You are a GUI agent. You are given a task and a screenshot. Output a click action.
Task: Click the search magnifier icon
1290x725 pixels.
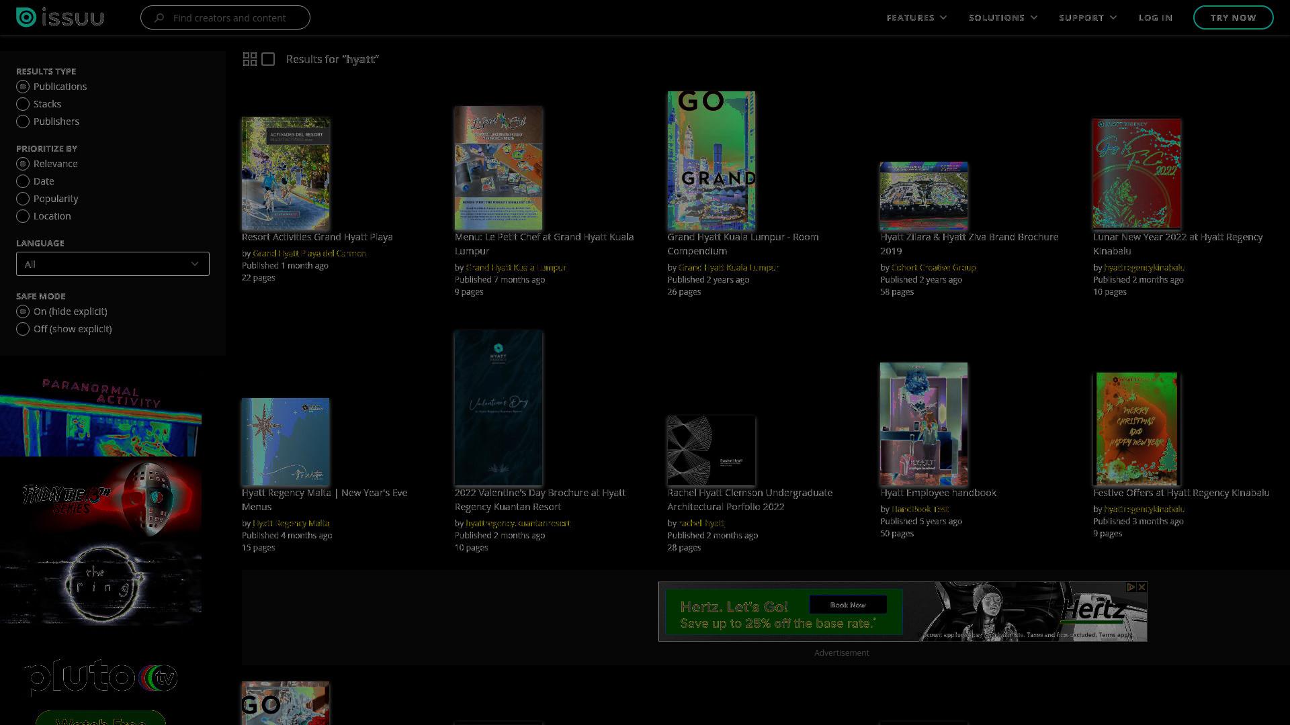click(x=159, y=17)
